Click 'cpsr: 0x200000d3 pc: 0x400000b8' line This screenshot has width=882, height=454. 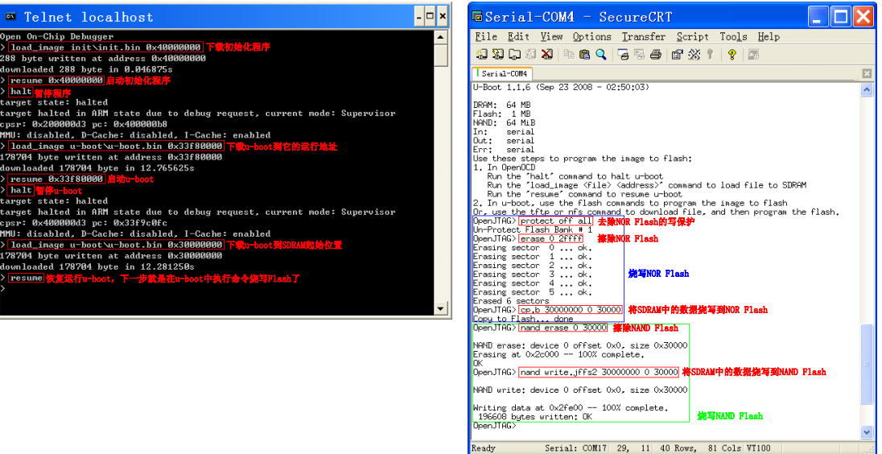(84, 124)
